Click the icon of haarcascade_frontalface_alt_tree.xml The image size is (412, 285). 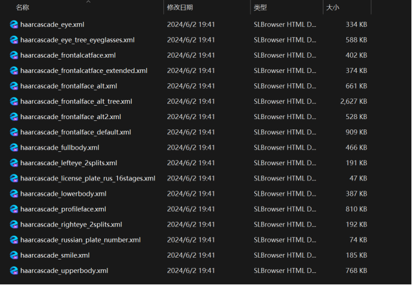click(14, 101)
